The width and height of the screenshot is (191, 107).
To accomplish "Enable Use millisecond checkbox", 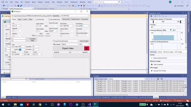I will [x=49, y=19].
